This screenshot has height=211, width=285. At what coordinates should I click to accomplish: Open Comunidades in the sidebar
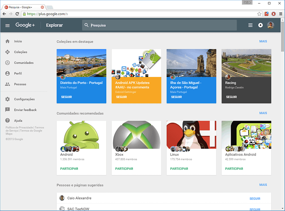[x=24, y=63]
